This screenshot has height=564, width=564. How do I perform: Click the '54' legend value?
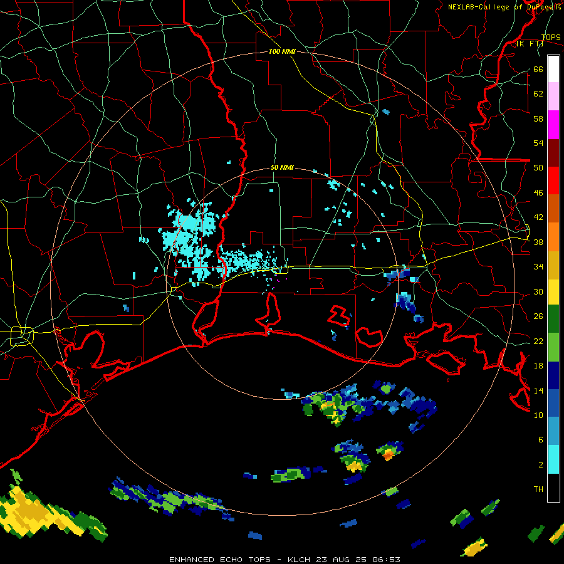pos(538,143)
